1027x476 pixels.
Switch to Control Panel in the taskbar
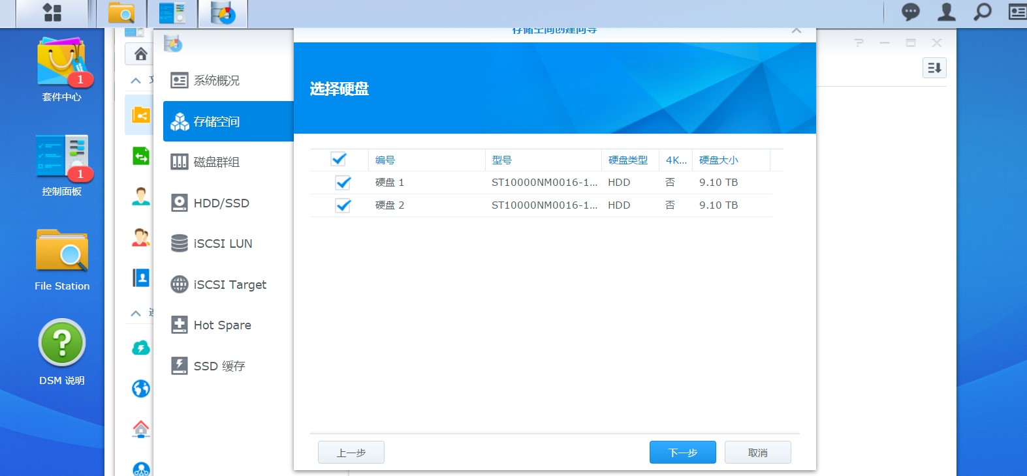(x=172, y=13)
